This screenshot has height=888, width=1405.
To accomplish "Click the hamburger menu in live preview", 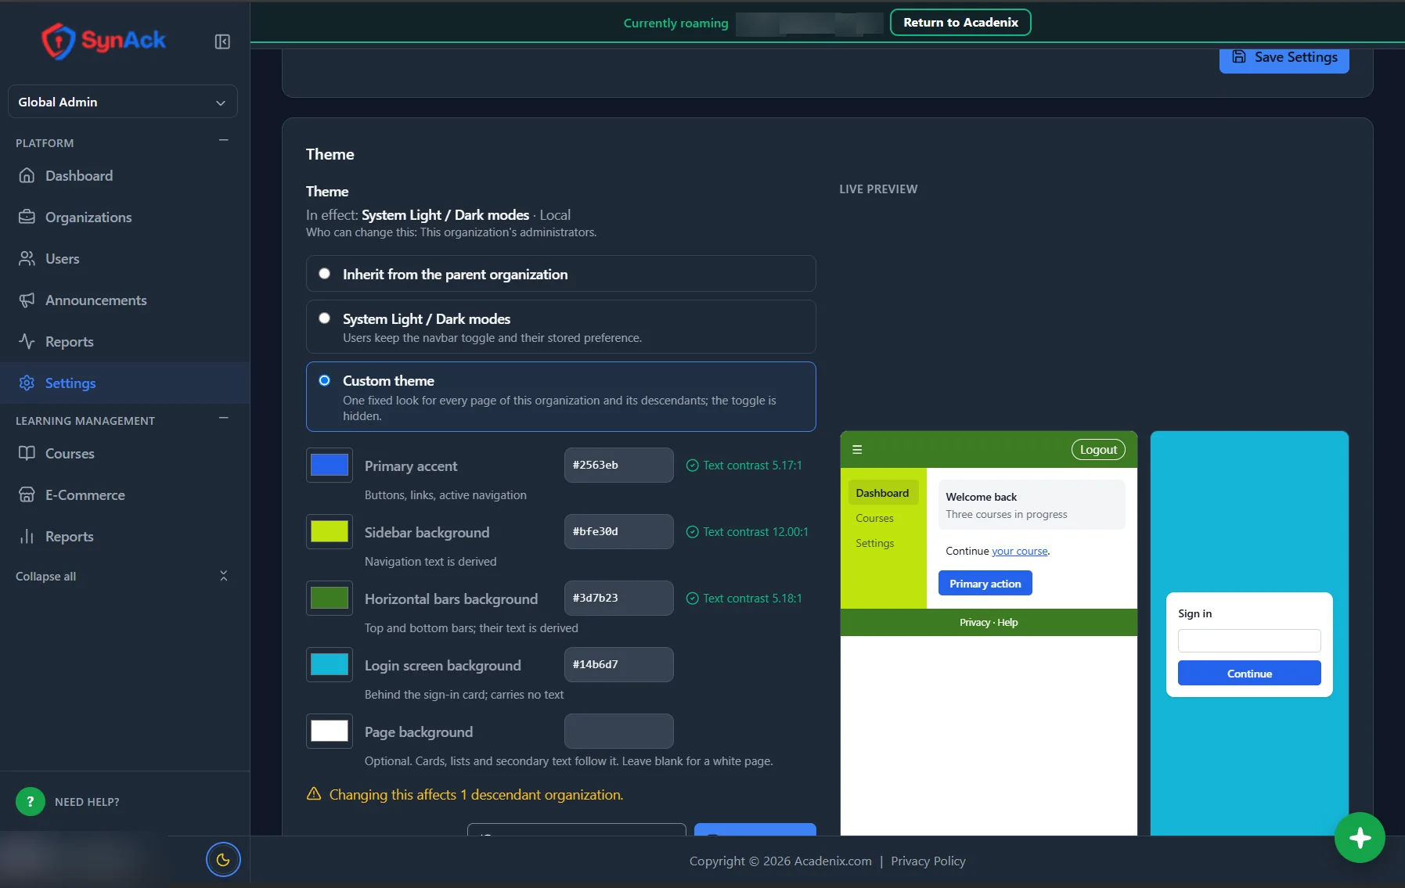I will click(x=857, y=450).
